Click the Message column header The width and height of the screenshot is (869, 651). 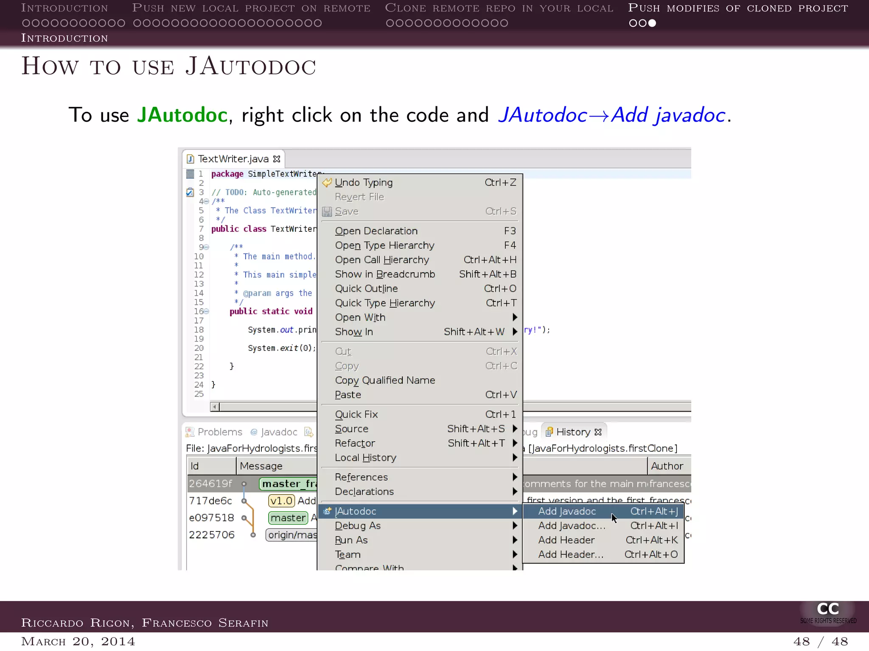pyautogui.click(x=277, y=466)
